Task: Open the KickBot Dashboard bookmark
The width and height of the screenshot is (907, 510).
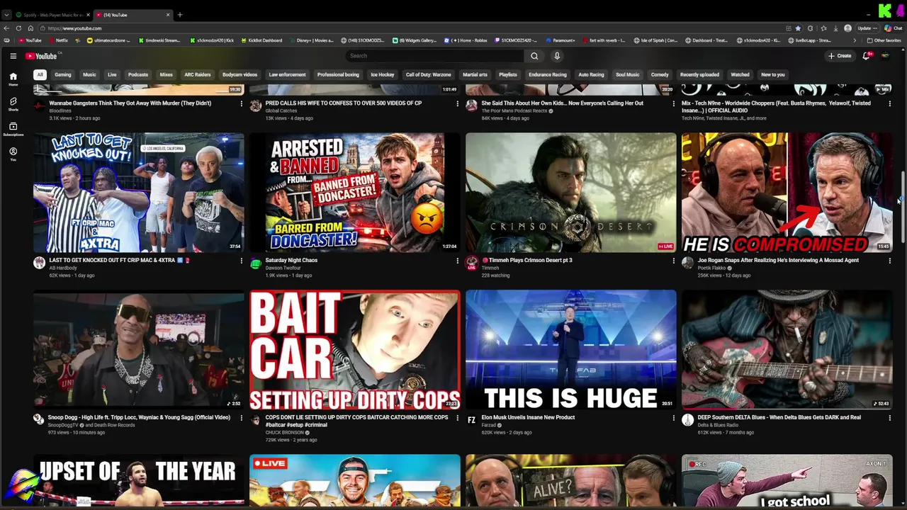Action: (262, 40)
